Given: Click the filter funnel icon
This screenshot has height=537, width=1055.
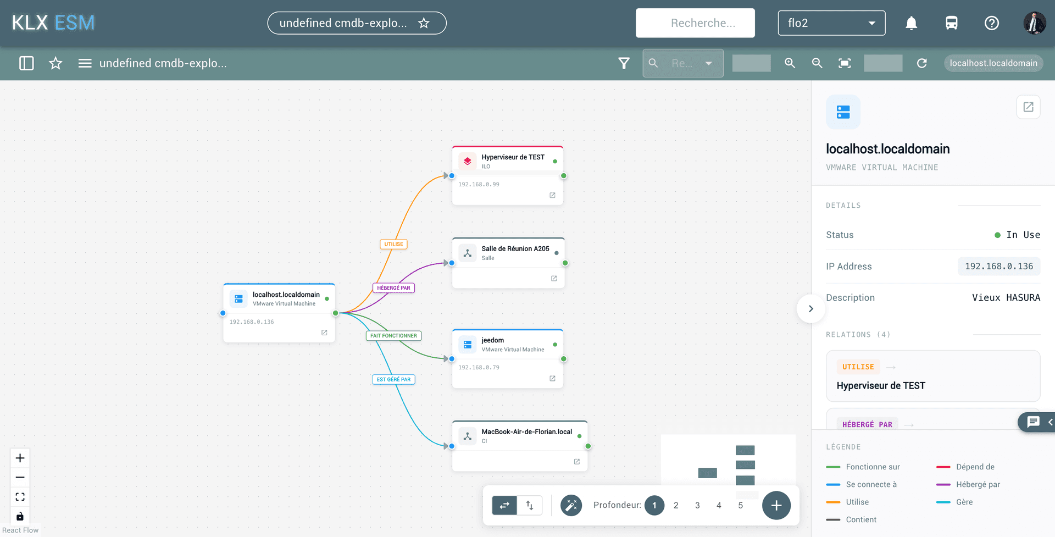Looking at the screenshot, I should [624, 63].
